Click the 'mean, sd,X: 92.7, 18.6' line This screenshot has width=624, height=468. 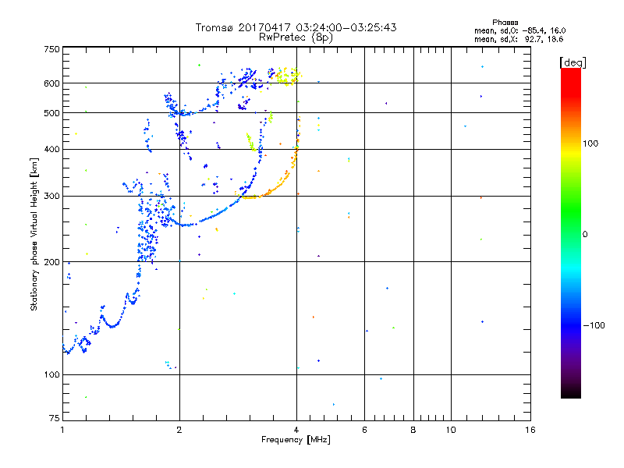tap(519, 39)
